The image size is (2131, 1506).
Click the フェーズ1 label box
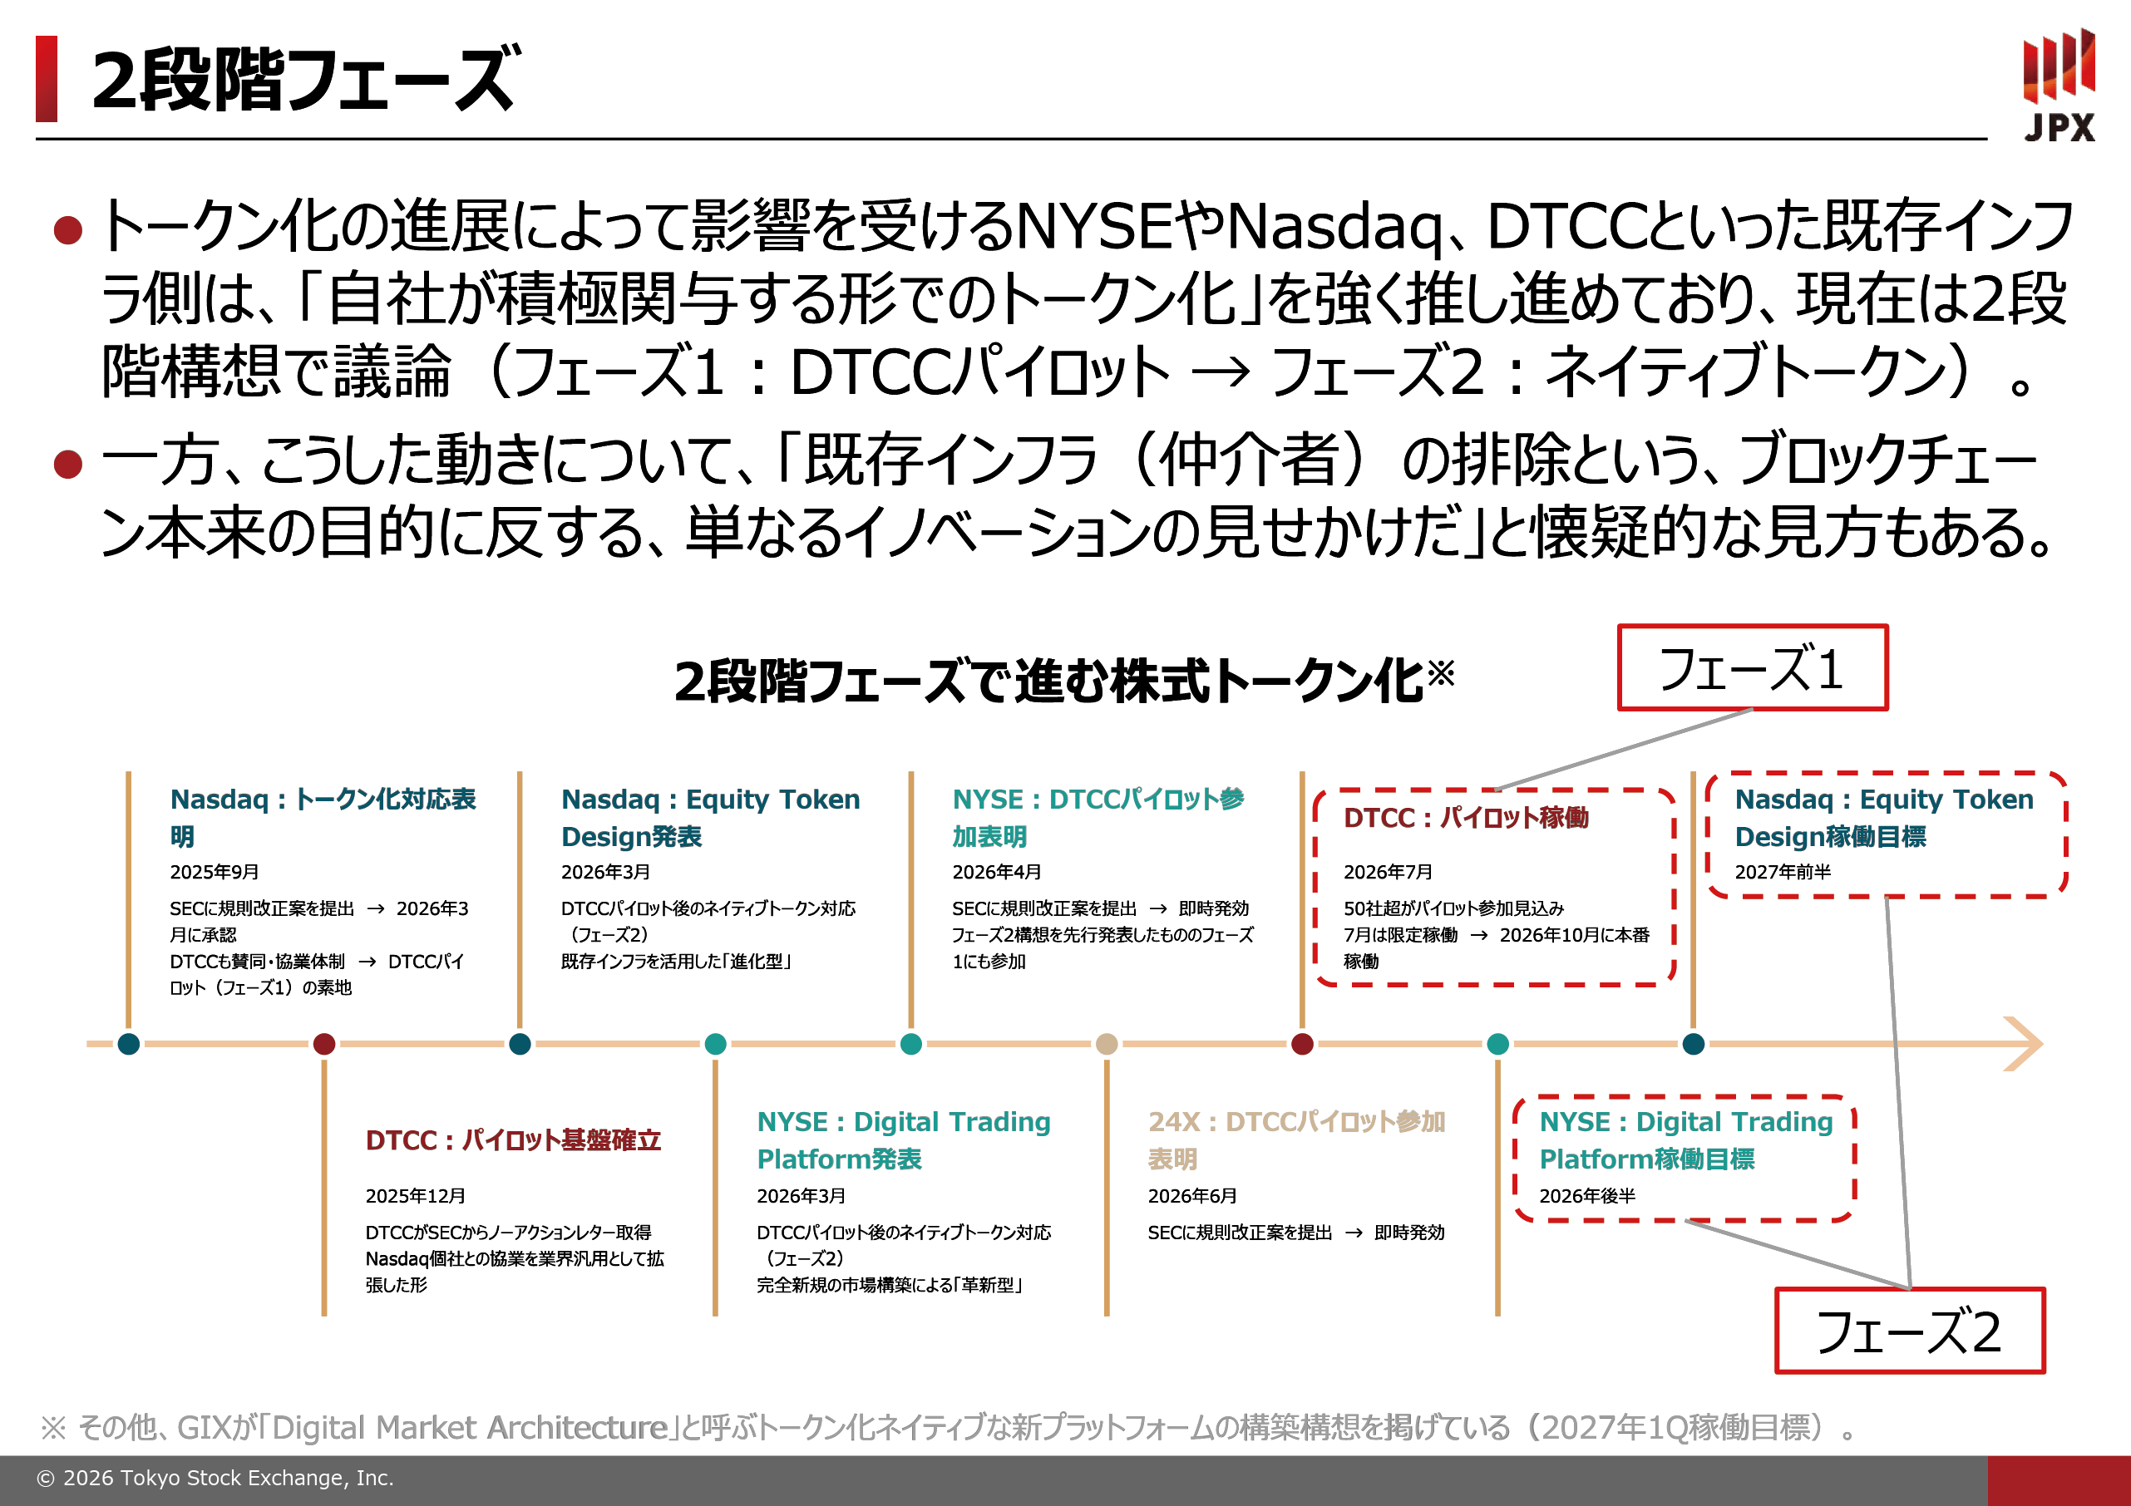pyautogui.click(x=1753, y=668)
